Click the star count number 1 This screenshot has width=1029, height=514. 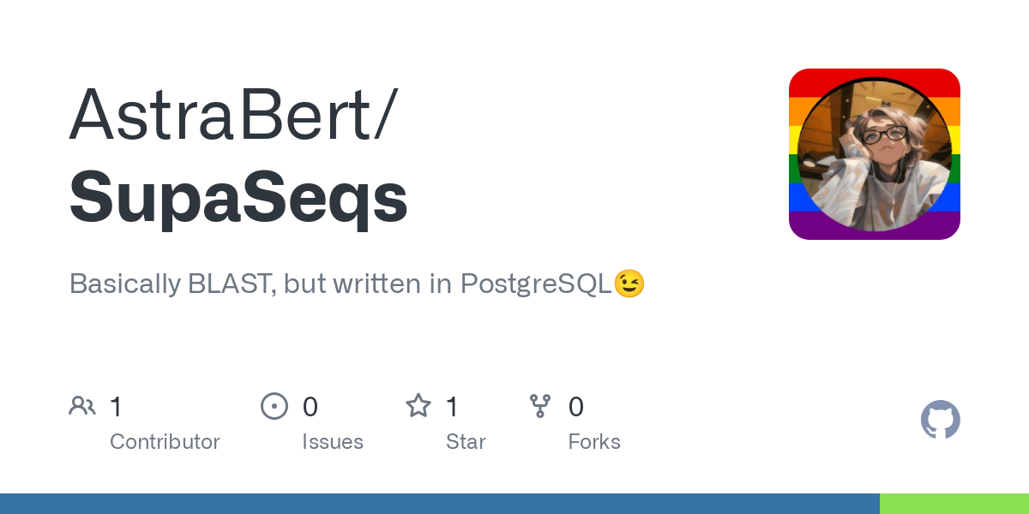pos(453,407)
